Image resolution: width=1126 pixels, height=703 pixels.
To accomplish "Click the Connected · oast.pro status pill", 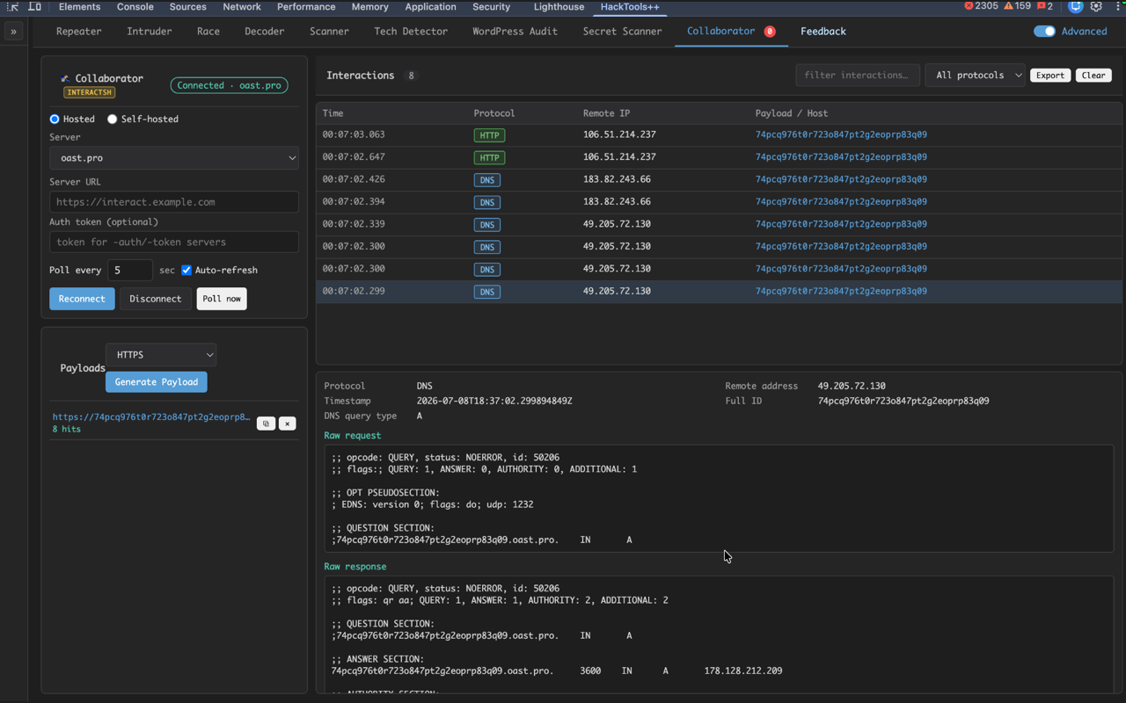I will click(x=229, y=85).
